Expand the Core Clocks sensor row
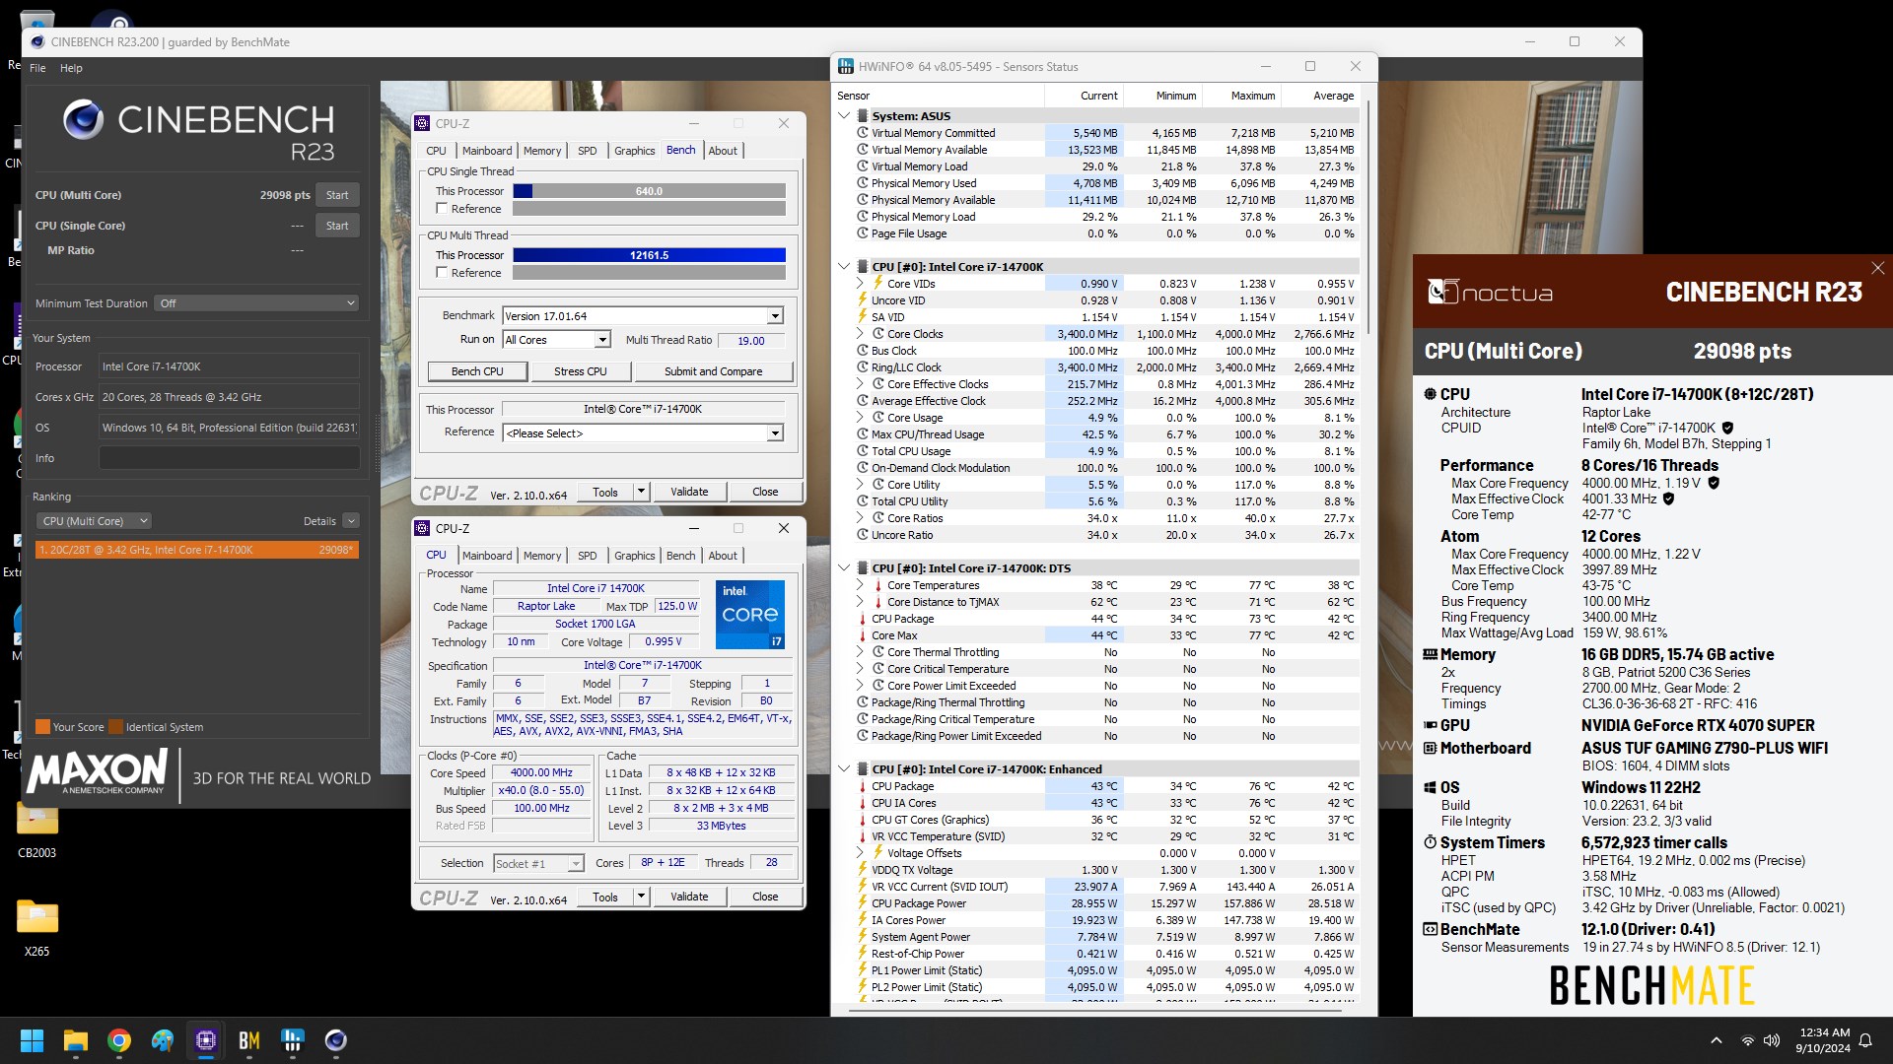Screen dimensions: 1893x1064 pos(860,334)
